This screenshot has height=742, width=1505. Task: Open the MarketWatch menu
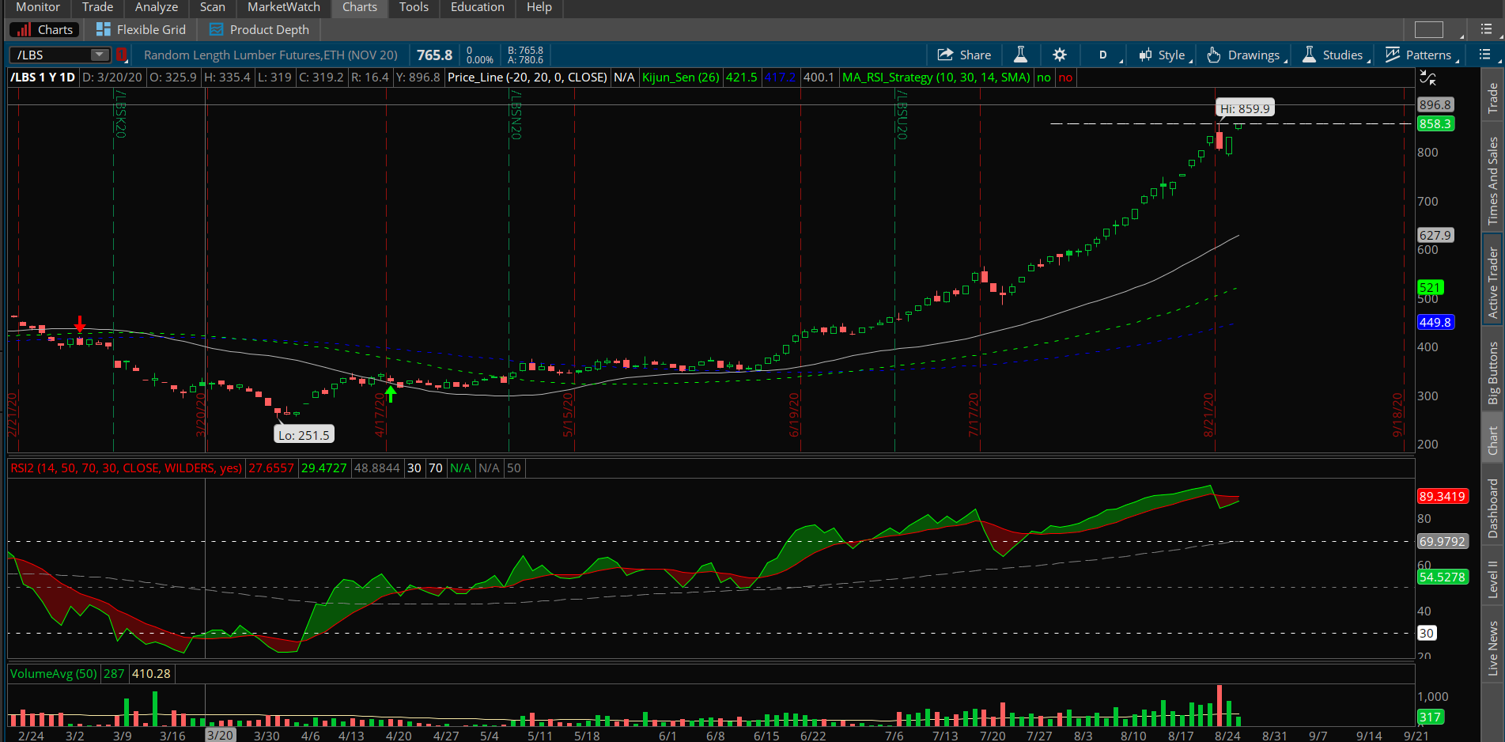click(x=282, y=7)
